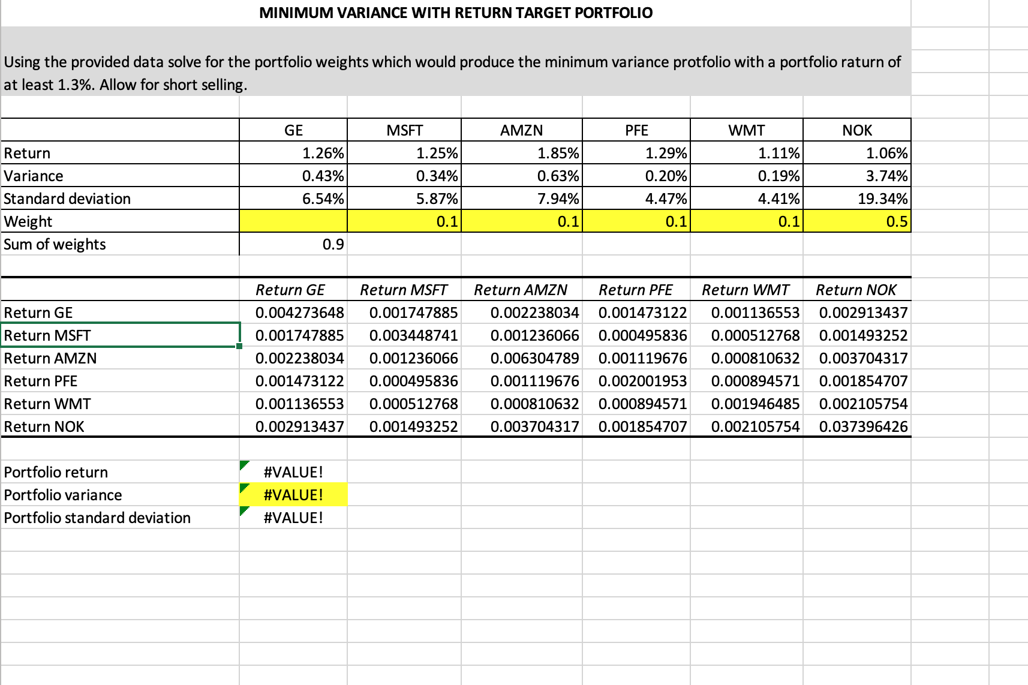Image resolution: width=1028 pixels, height=685 pixels.
Task: Select the AMZN Weight cell containing 0.1
Action: click(x=522, y=221)
